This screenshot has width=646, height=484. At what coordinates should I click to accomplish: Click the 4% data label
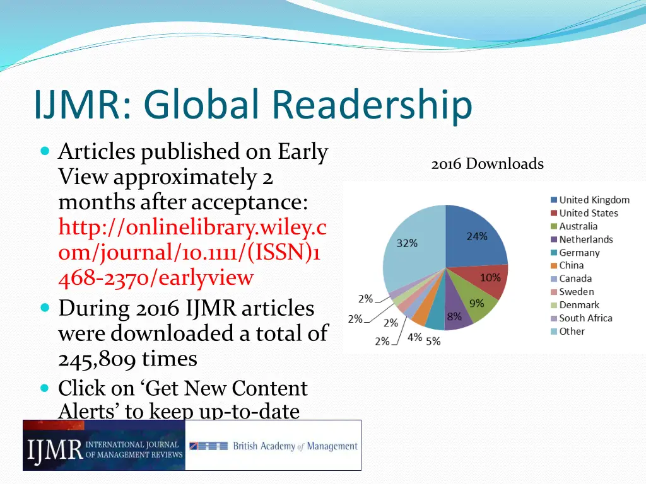coord(414,338)
